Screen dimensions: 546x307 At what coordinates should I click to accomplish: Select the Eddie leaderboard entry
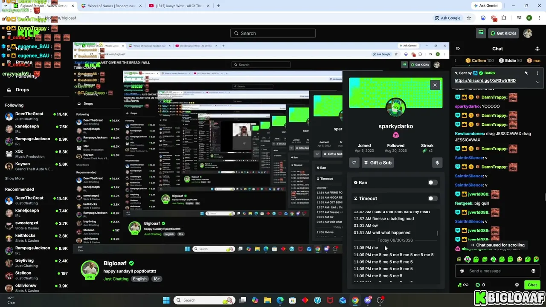pos(510,61)
